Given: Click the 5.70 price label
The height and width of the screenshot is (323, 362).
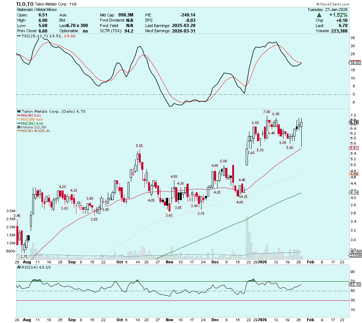Looking at the screenshot, I should pos(260,150).
